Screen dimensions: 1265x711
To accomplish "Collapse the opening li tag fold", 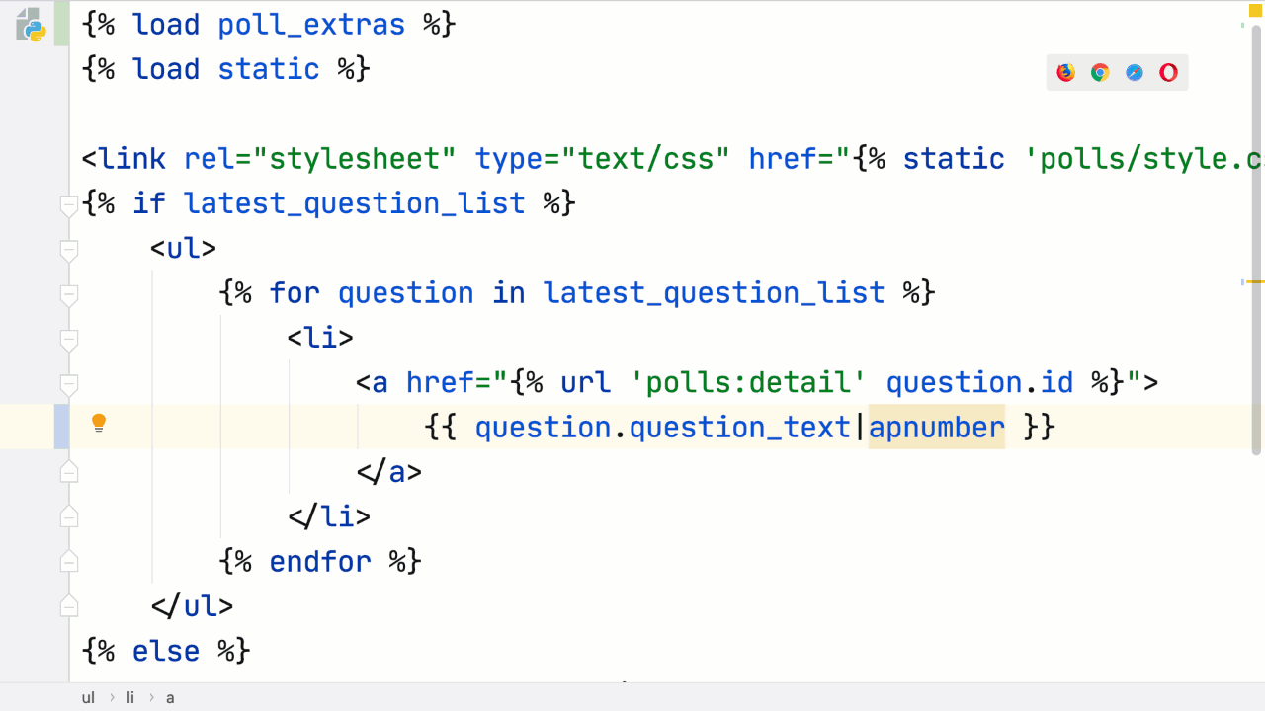I will pyautogui.click(x=68, y=340).
